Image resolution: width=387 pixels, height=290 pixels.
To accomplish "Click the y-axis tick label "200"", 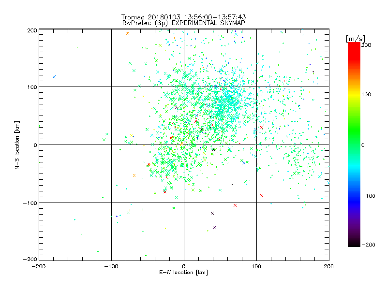I will point(32,30).
